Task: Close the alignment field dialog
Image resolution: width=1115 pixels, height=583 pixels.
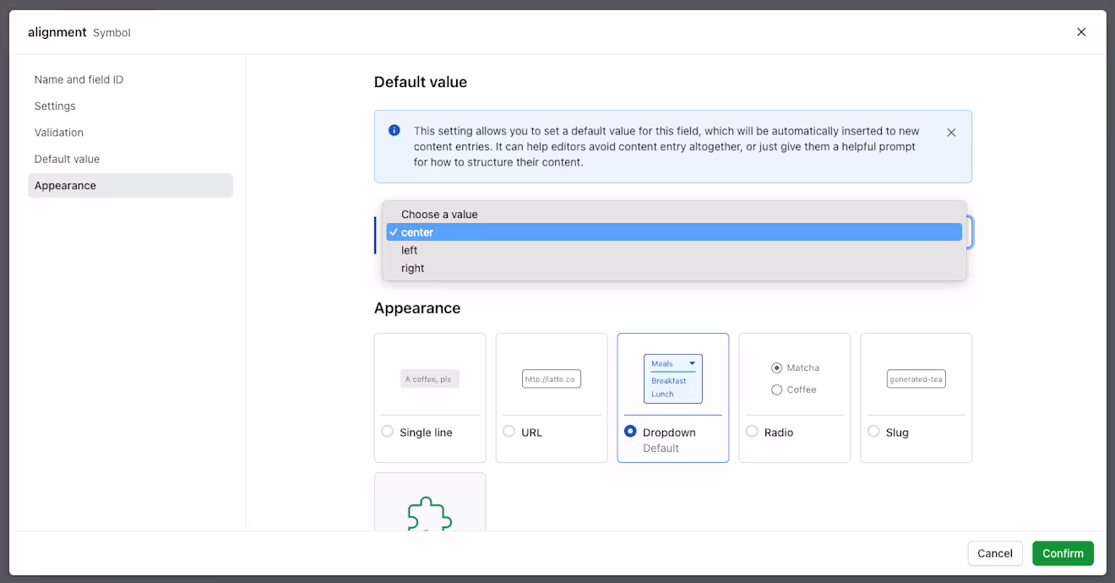Action: coord(1081,32)
